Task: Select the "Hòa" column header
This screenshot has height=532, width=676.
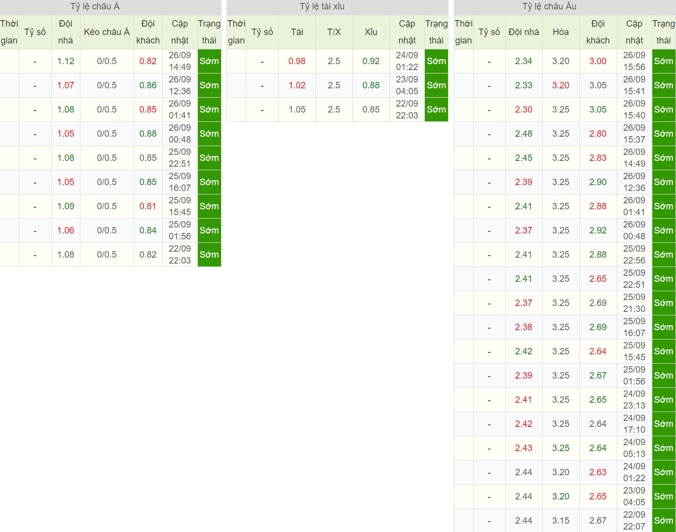Action: pyautogui.click(x=561, y=32)
